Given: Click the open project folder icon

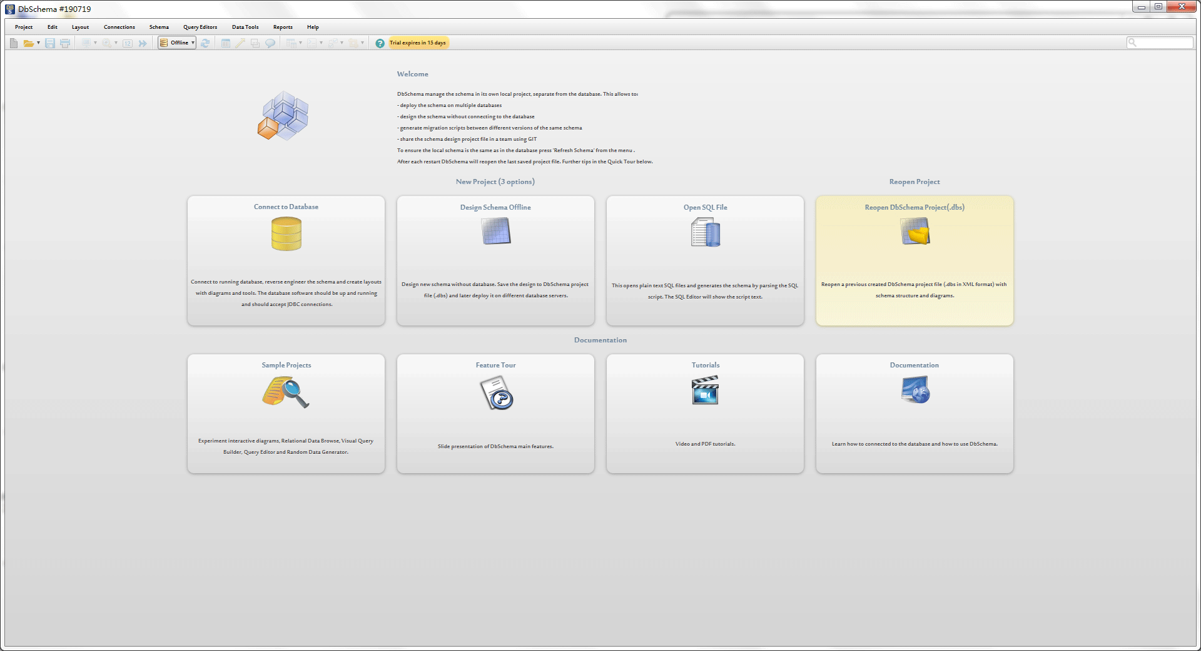Looking at the screenshot, I should pos(29,43).
